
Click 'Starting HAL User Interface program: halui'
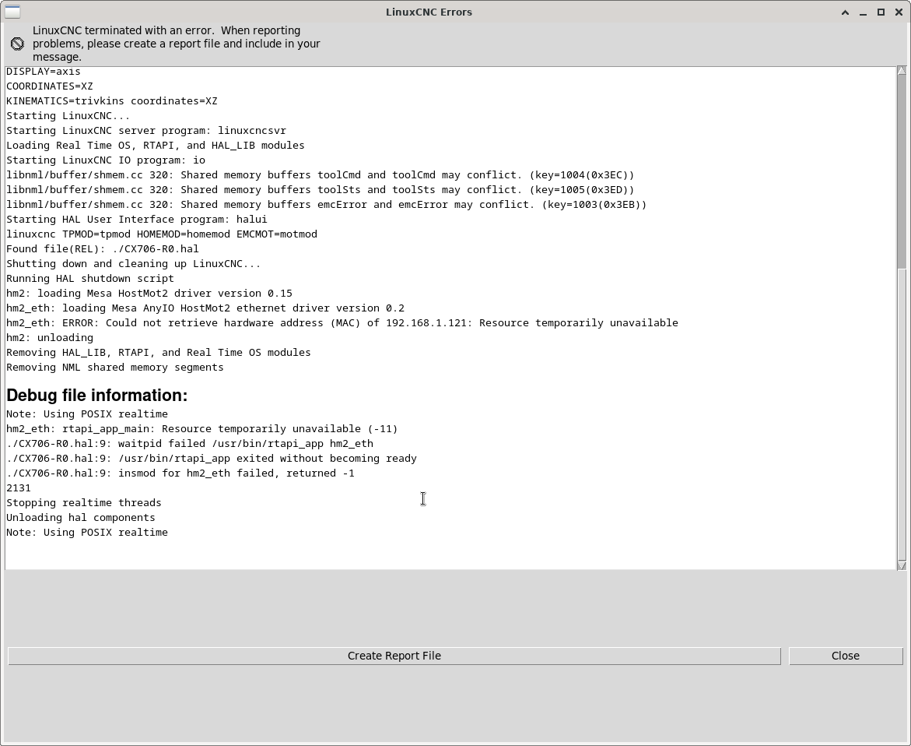pos(137,220)
